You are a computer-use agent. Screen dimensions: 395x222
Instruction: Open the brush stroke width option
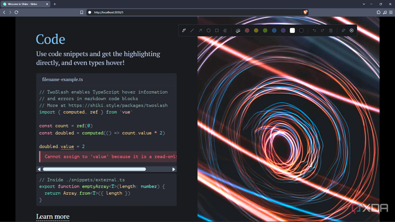[x=238, y=30]
